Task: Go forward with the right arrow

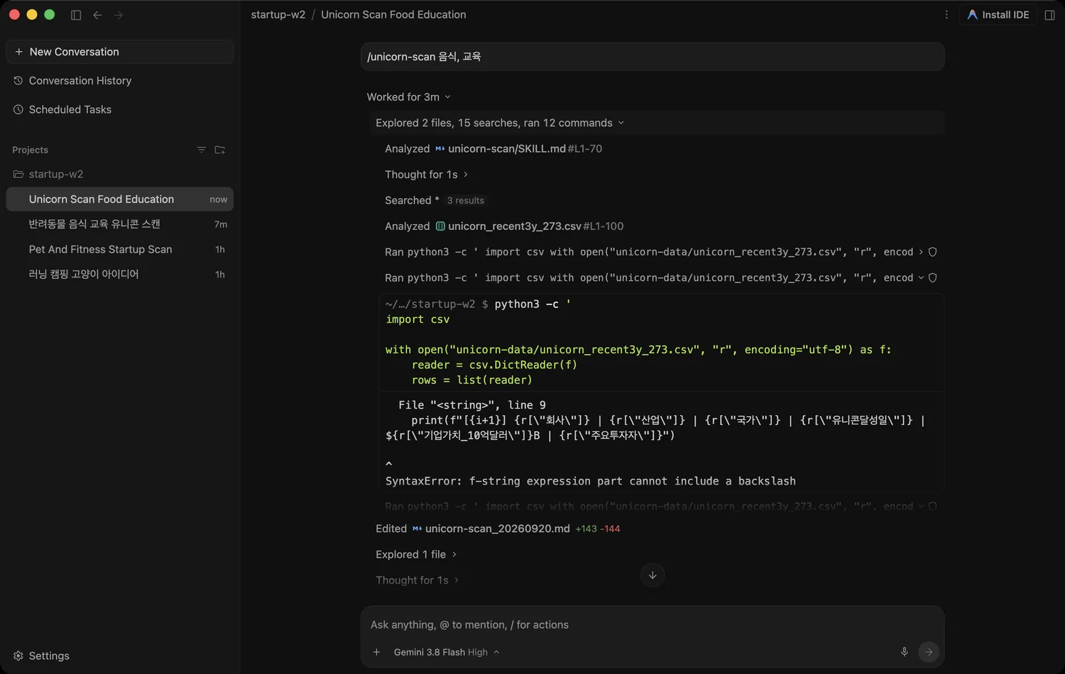Action: (x=119, y=15)
